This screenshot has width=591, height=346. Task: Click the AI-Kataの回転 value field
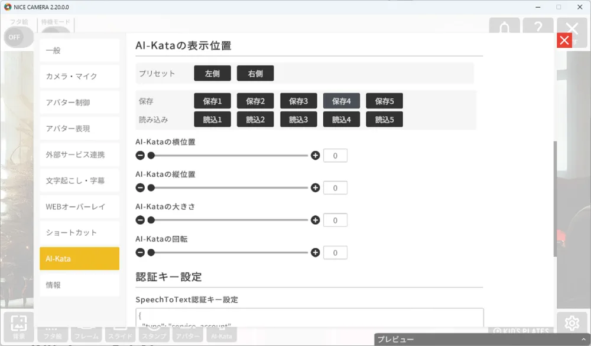click(x=335, y=252)
